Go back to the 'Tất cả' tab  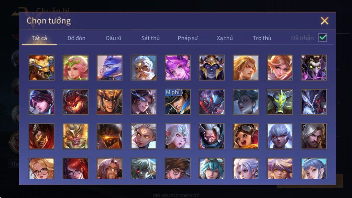[39, 38]
